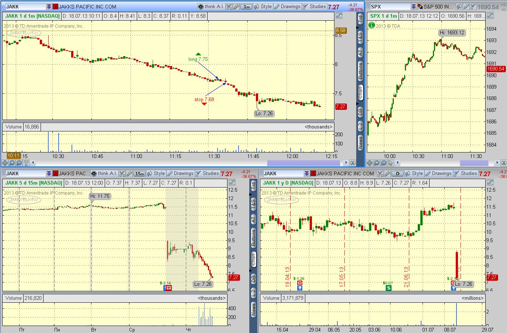Open the candlestick Style icon in the SPX chart
507x333 pixels.
[x=459, y=7]
